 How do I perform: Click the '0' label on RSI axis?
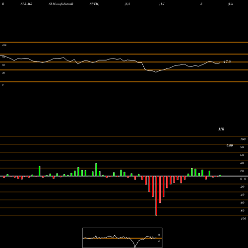(2, 85)
